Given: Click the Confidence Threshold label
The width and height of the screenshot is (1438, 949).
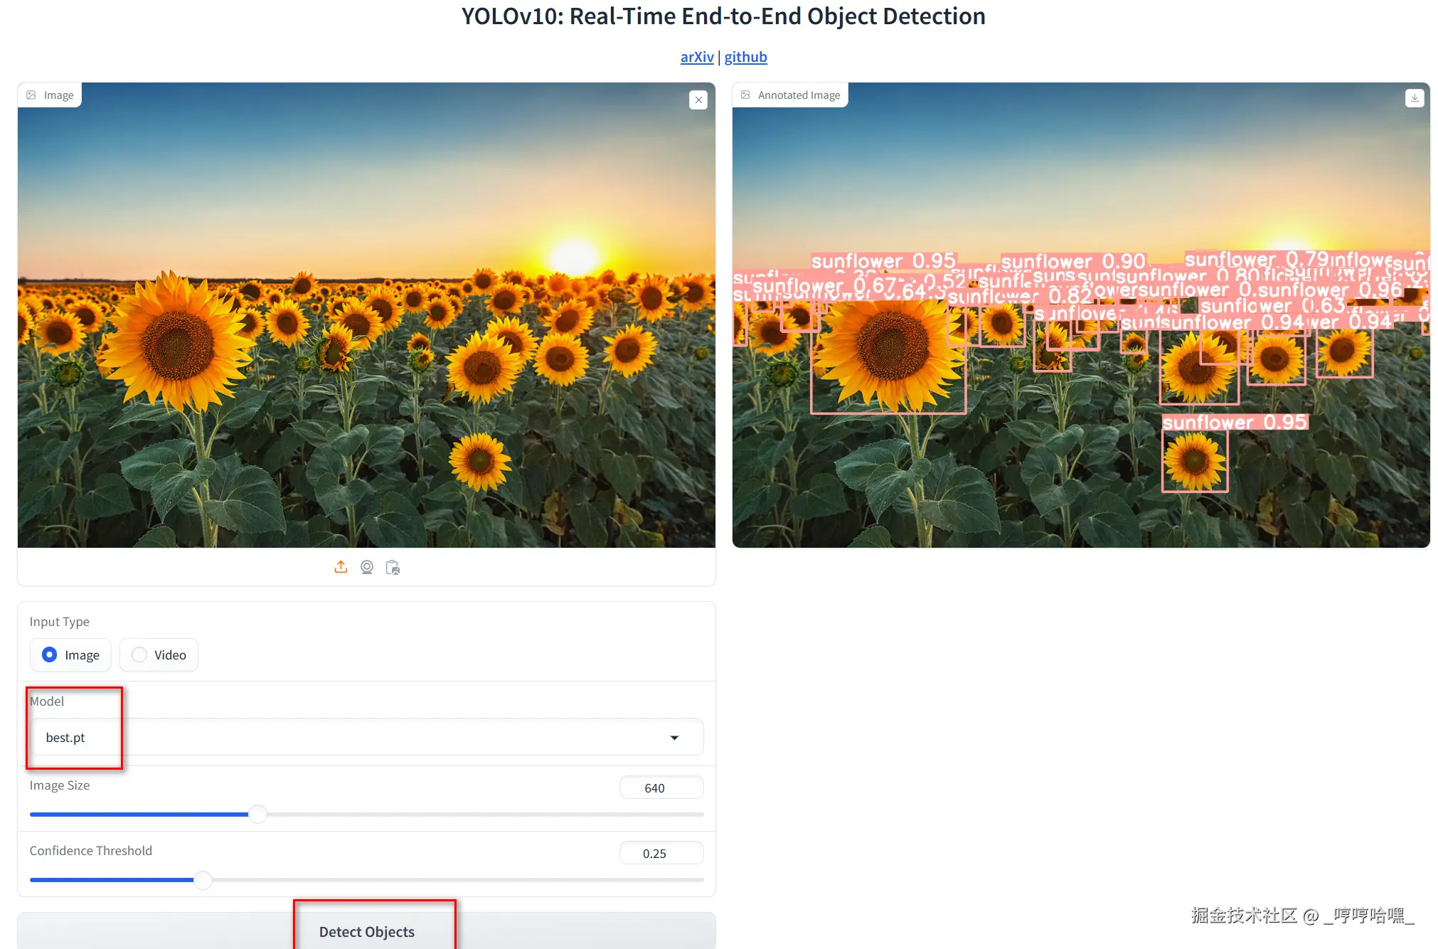Looking at the screenshot, I should coord(91,851).
